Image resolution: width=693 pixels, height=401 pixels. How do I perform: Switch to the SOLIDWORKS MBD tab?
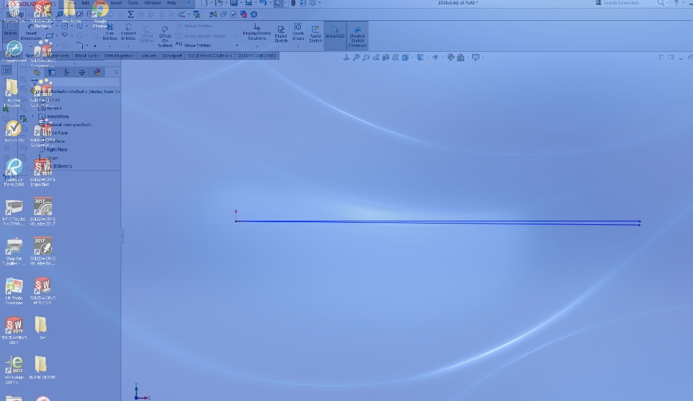coord(257,56)
